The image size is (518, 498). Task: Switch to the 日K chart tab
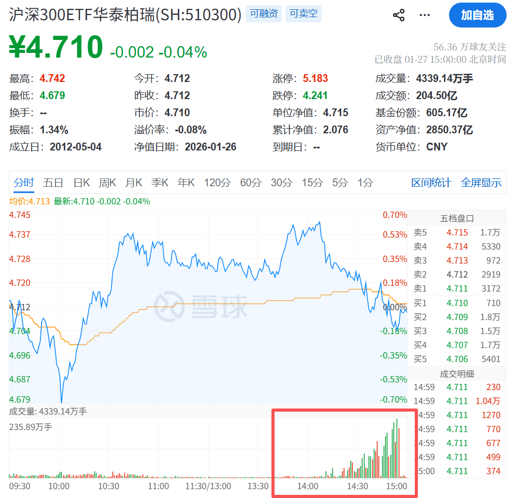(x=81, y=183)
